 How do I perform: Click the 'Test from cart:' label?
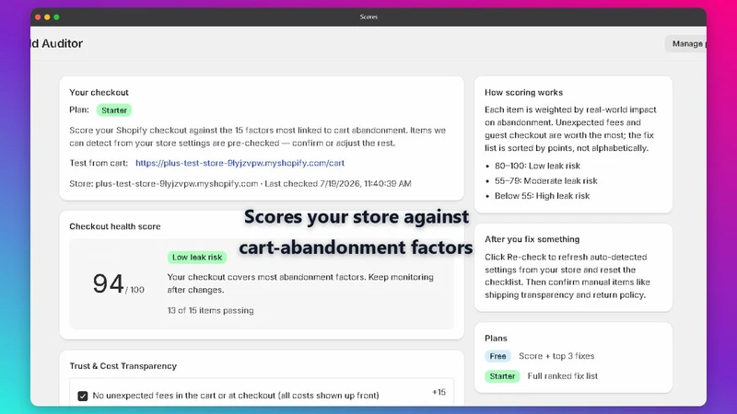pos(99,163)
